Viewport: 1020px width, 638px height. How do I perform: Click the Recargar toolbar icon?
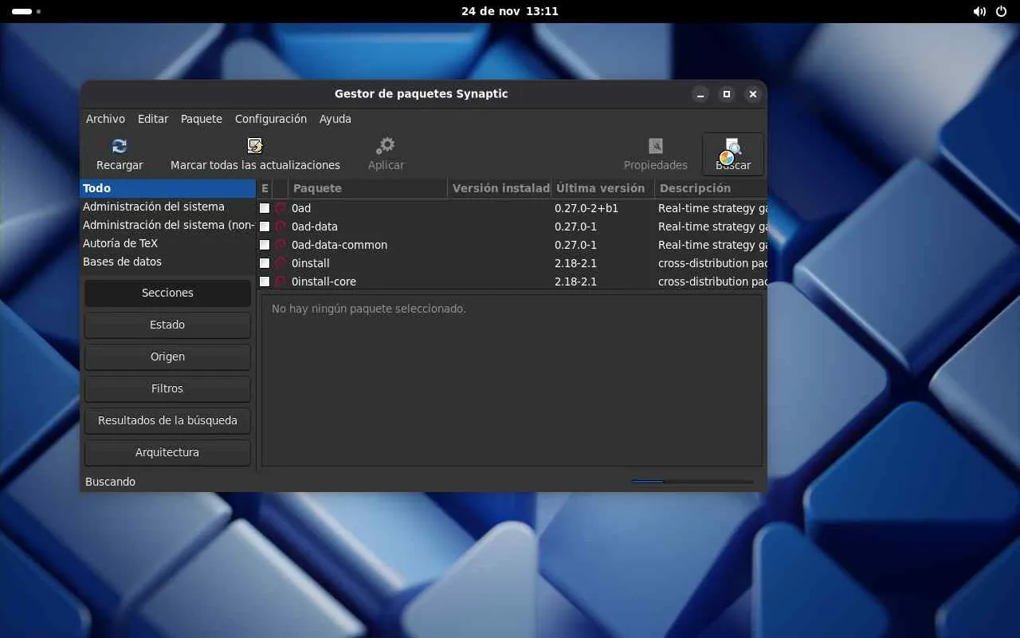click(x=120, y=146)
